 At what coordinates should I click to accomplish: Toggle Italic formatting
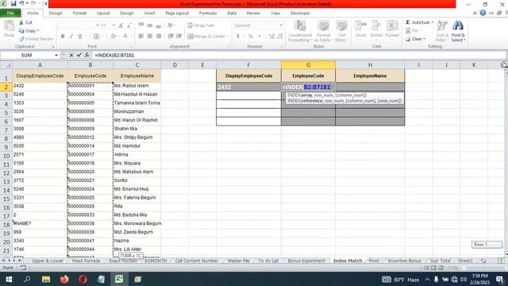[x=71, y=36]
